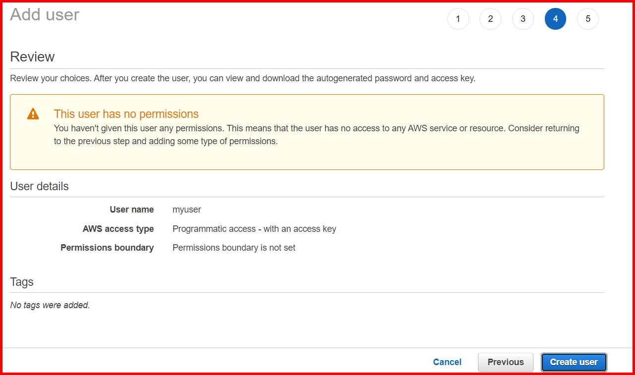This screenshot has height=375, width=635.
Task: Select step 5 in the progress indicator
Action: (x=587, y=18)
